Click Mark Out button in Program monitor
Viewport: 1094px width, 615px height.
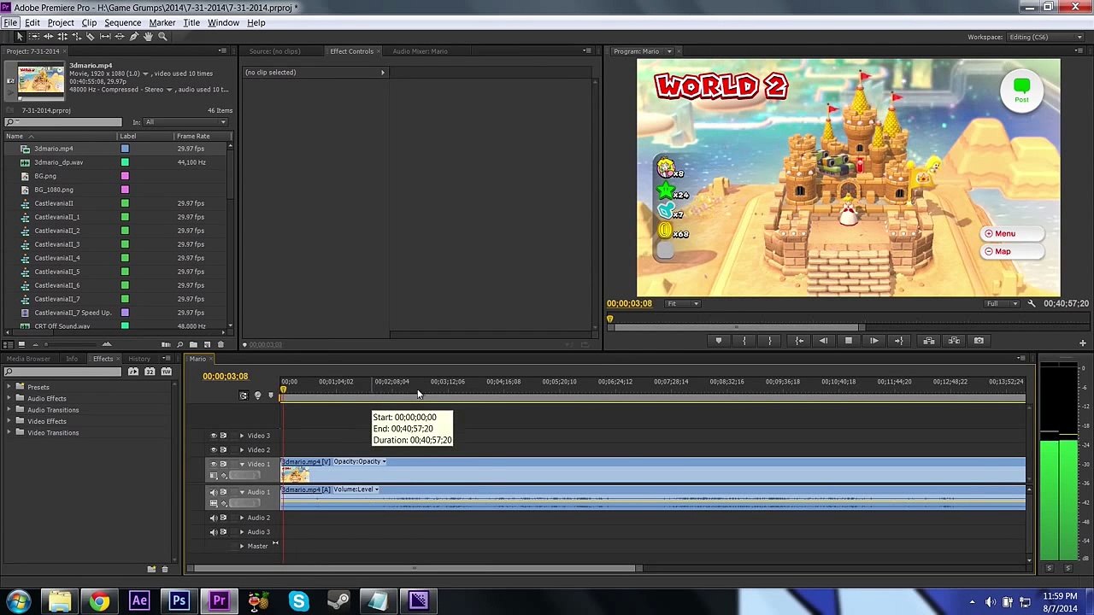coord(770,341)
